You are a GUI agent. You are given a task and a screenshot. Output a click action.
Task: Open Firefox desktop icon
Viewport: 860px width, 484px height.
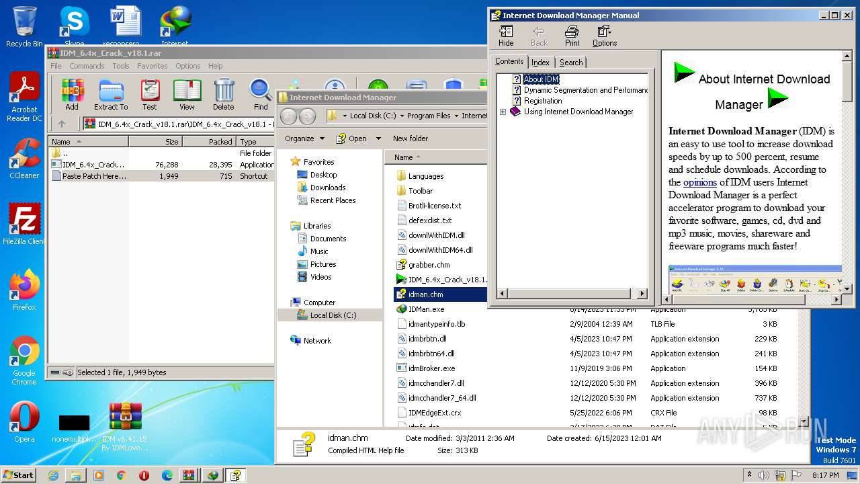pos(24,290)
